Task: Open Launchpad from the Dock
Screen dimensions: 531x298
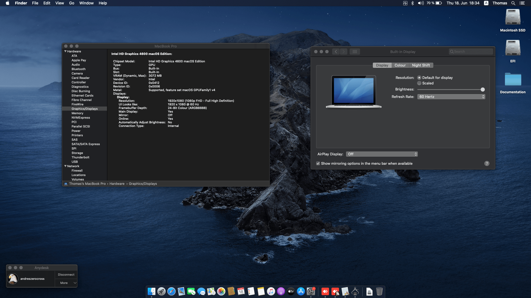Action: (162, 291)
